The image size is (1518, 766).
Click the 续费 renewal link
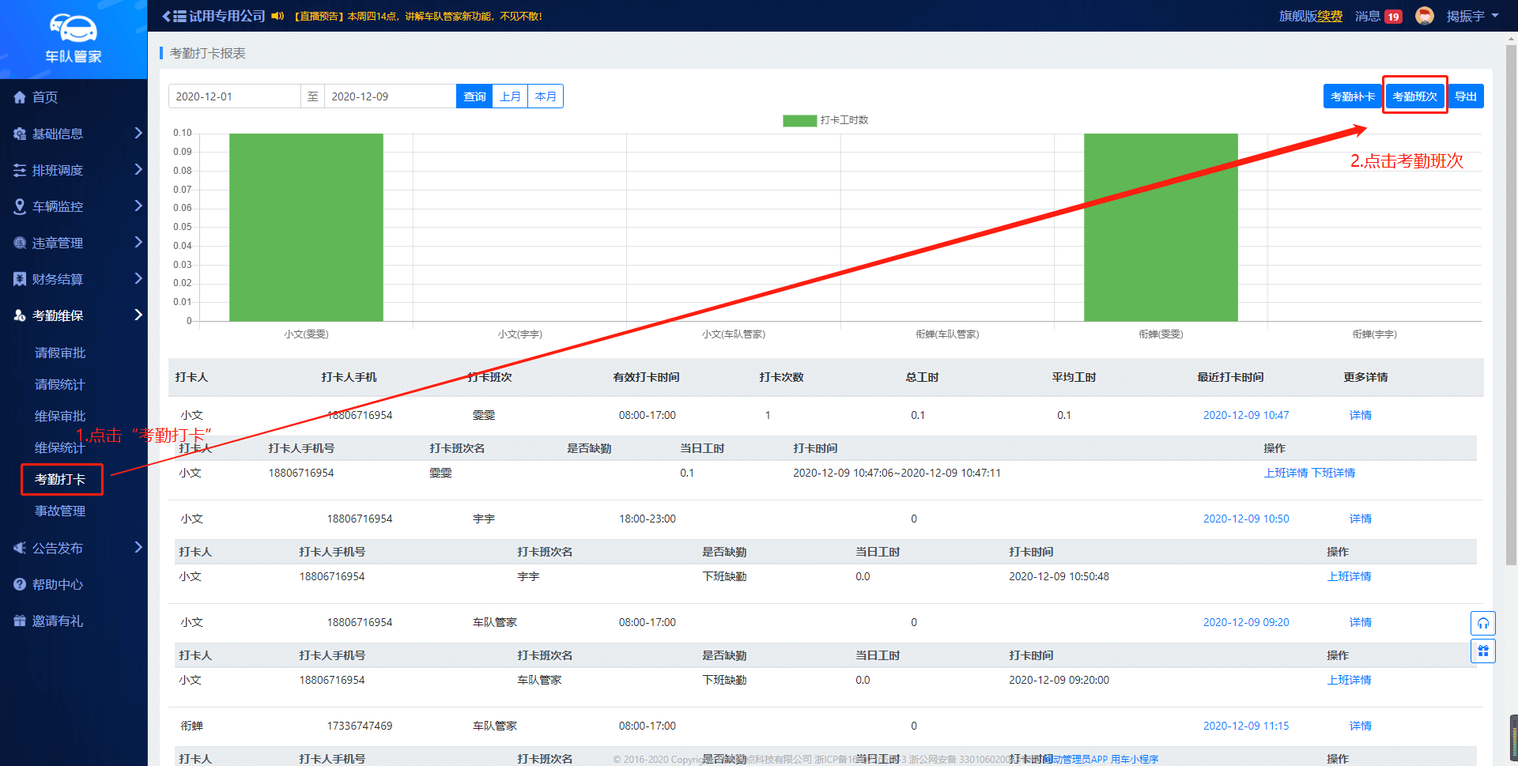1330,16
